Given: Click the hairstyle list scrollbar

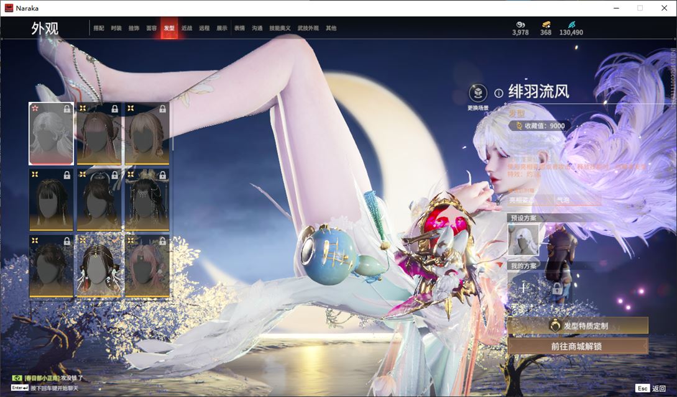Looking at the screenshot, I should [173, 126].
